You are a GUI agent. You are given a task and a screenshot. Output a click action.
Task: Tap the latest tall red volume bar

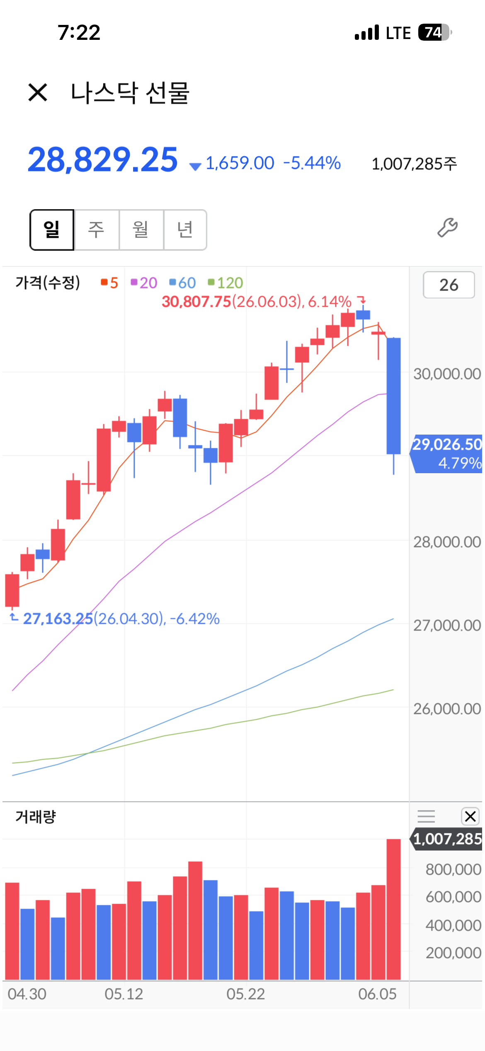[393, 909]
